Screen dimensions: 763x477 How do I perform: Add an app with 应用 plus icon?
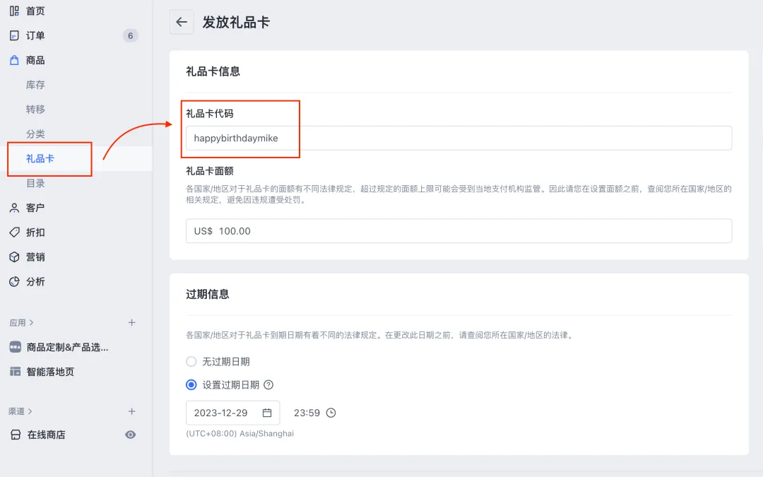(x=131, y=322)
